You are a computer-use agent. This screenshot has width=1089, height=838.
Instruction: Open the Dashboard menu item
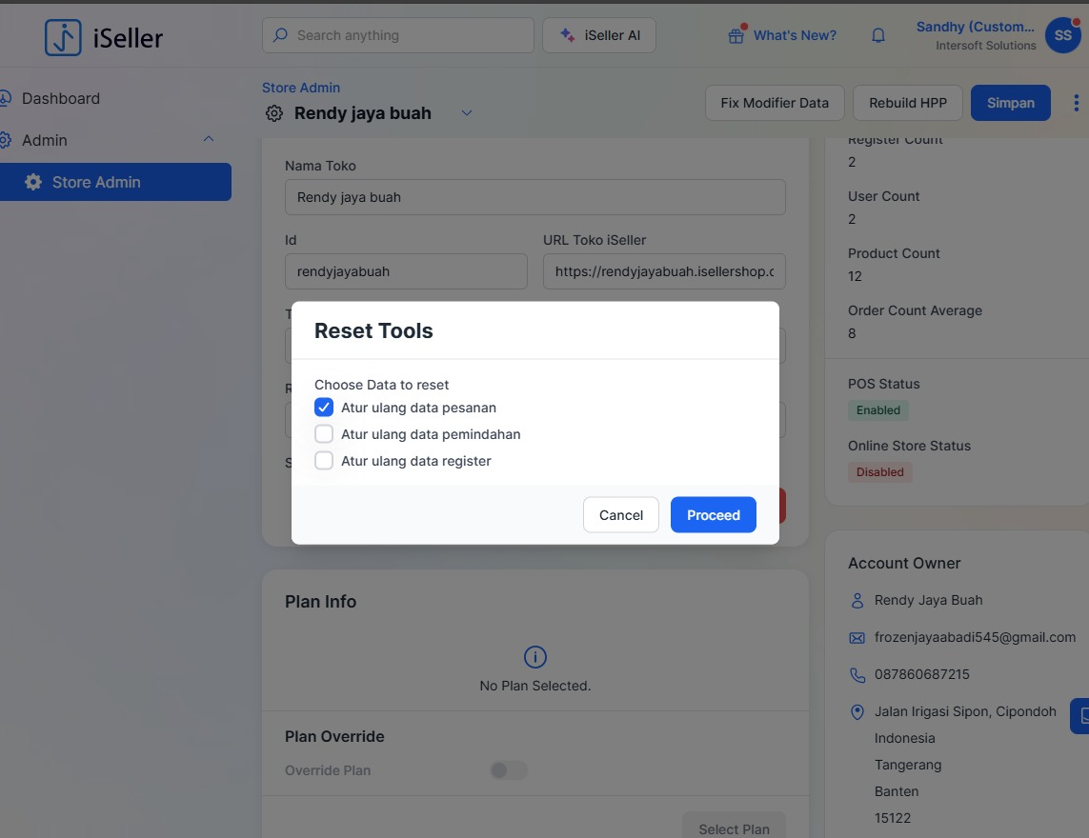[x=60, y=98]
